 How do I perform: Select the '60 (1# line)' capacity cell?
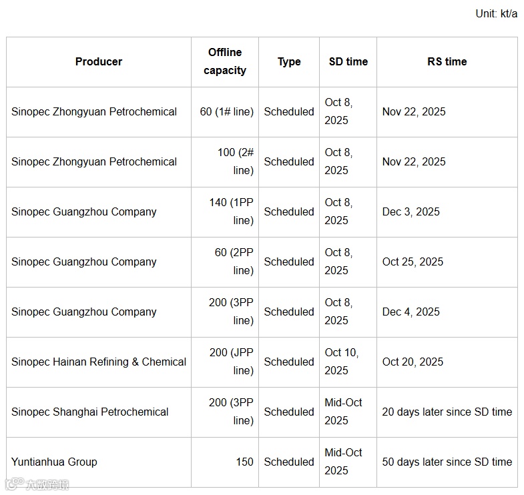pyautogui.click(x=226, y=111)
